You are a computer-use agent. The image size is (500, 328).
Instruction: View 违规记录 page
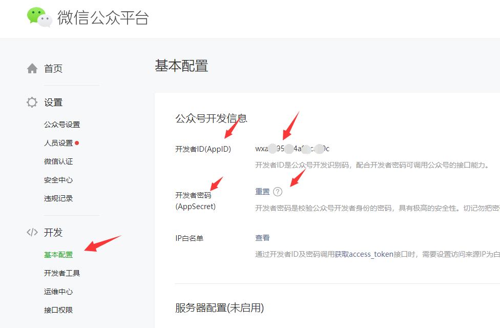tap(58, 198)
